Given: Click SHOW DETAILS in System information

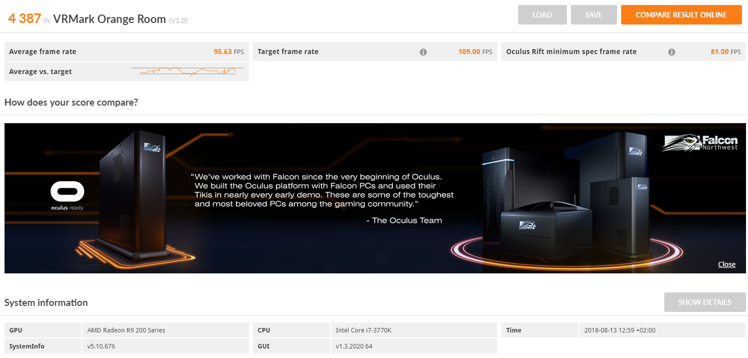Looking at the screenshot, I should (705, 302).
